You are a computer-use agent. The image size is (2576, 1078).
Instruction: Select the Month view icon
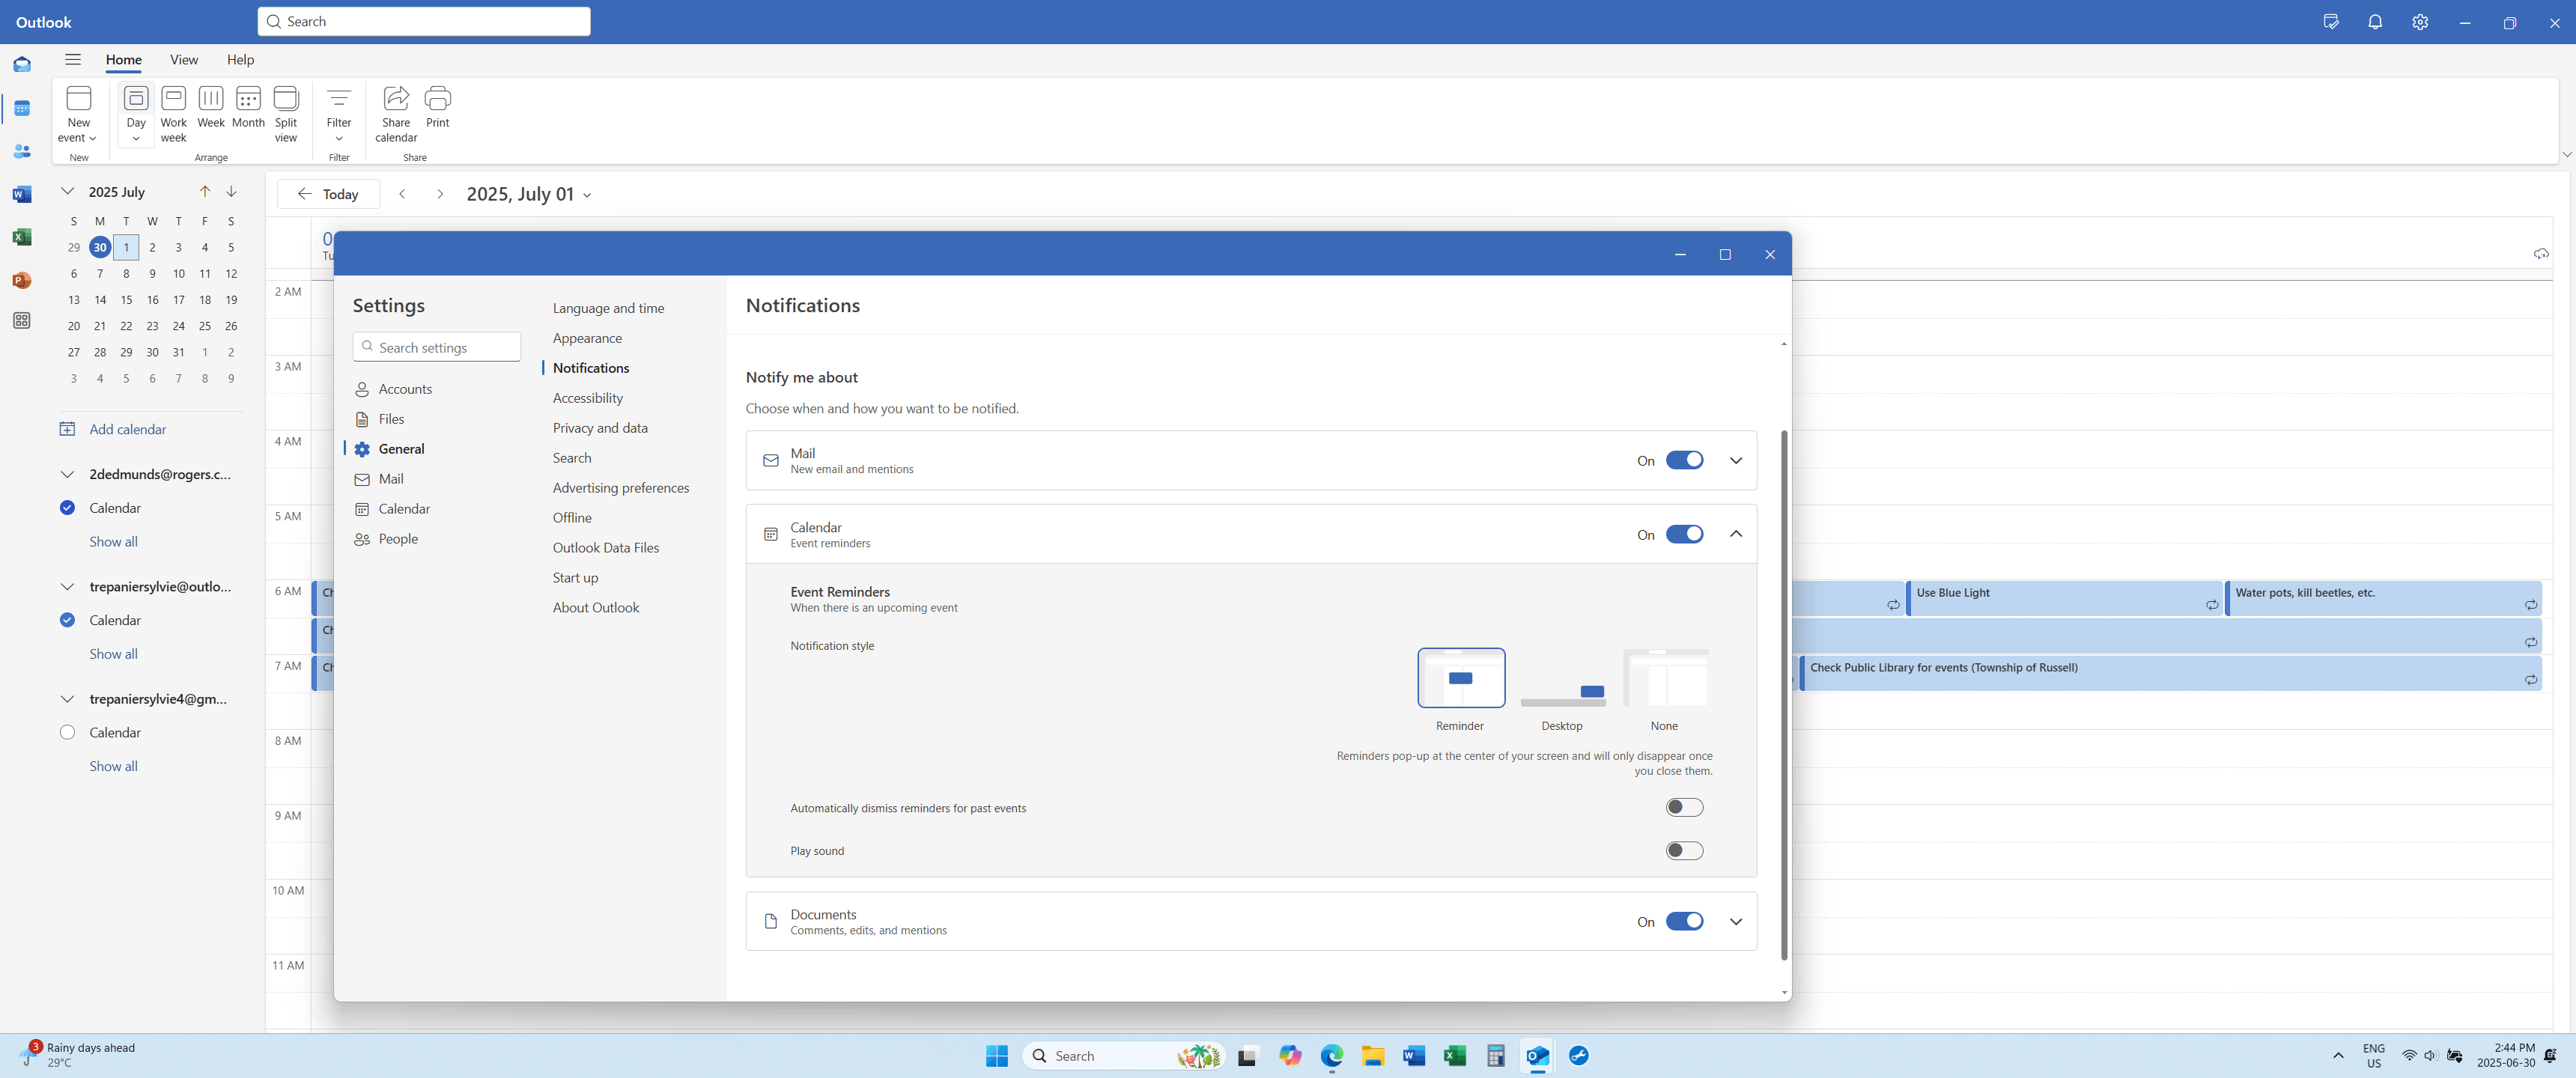point(248,99)
